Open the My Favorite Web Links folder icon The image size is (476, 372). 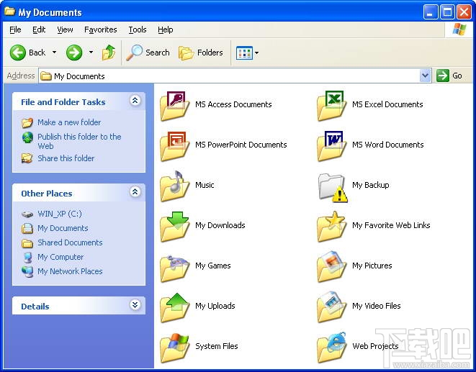331,226
